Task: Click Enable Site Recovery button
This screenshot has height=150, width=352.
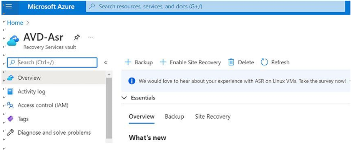Action: pos(190,62)
